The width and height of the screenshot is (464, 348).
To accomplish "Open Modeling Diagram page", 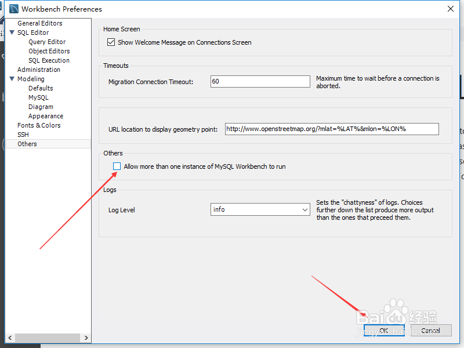I will 41,107.
